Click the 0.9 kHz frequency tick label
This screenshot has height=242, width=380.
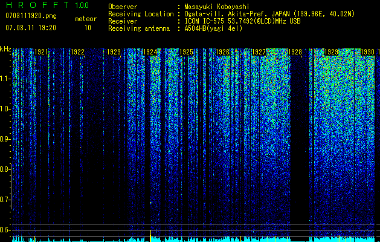coord(5,139)
